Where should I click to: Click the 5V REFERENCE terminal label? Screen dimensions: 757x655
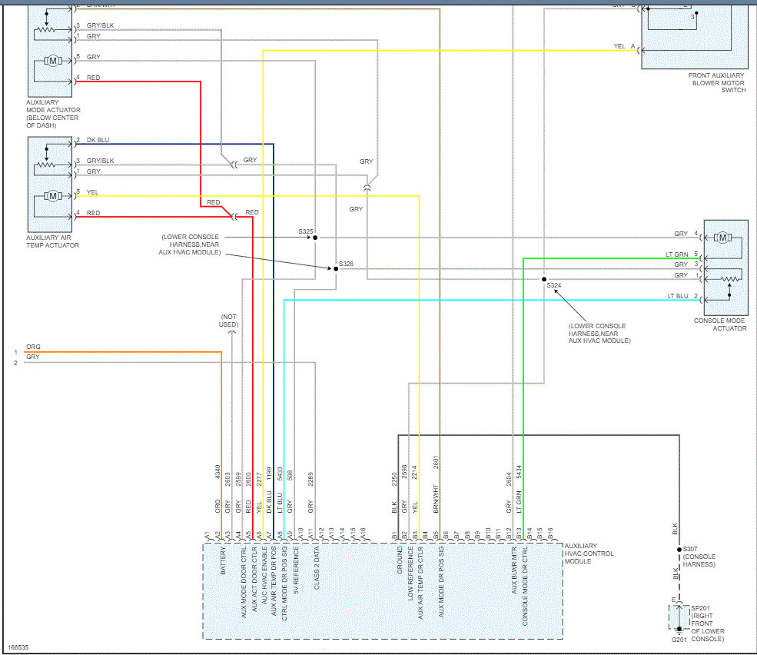[297, 570]
